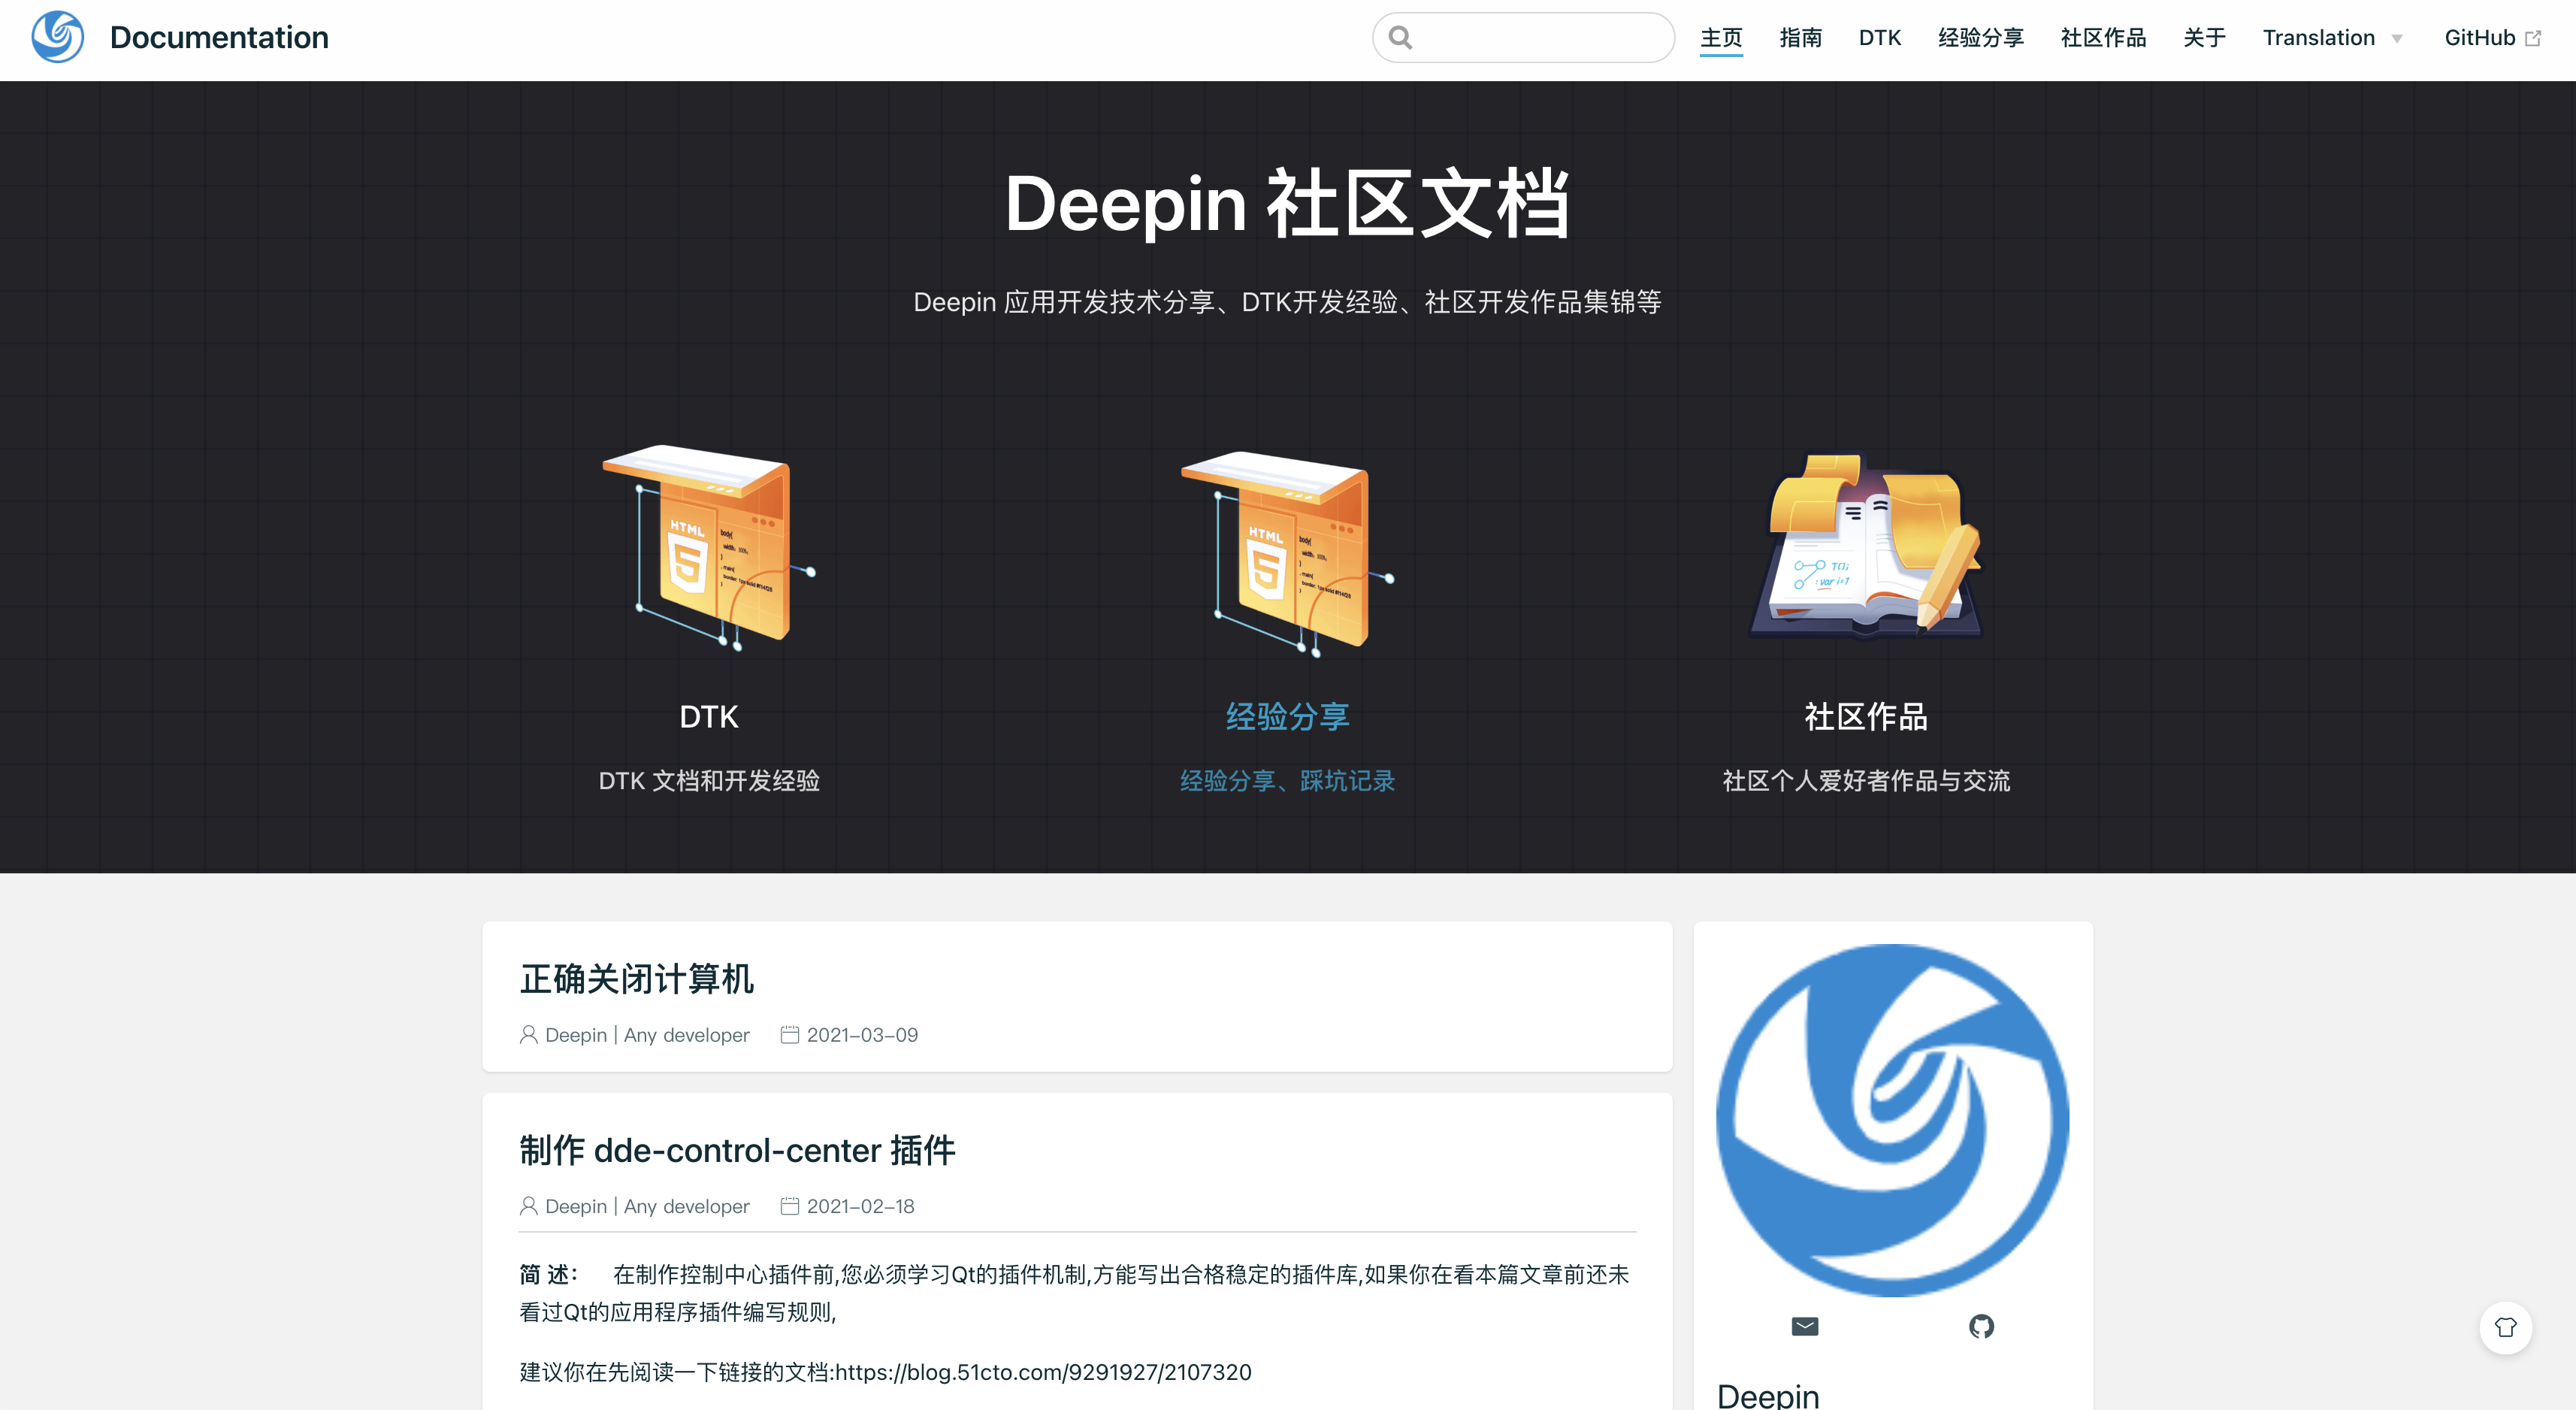Click the hero subtitle about DTK开发经验
Image resolution: width=2576 pixels, height=1410 pixels.
click(1287, 302)
